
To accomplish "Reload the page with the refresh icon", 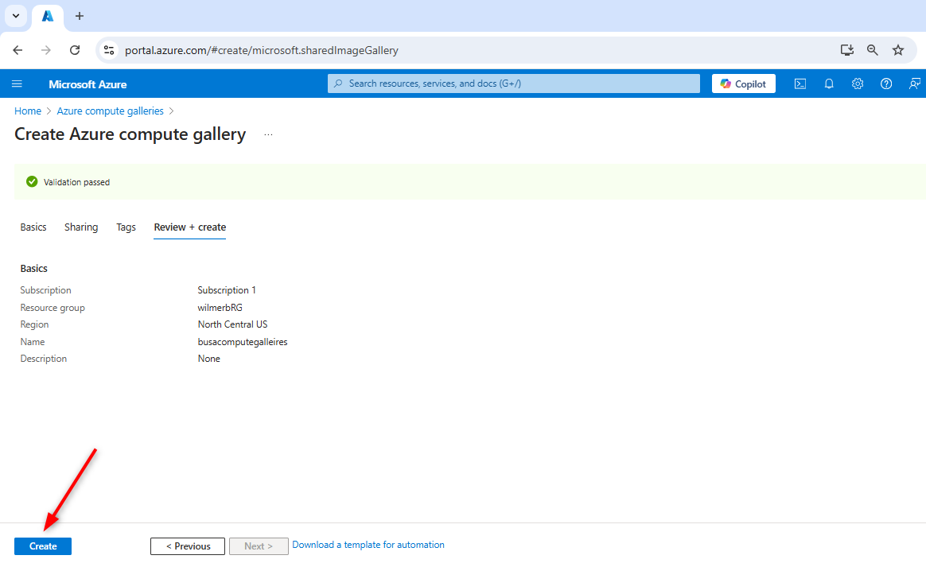I will pyautogui.click(x=75, y=50).
